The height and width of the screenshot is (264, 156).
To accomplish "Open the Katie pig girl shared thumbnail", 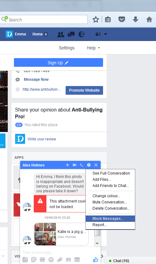I will coord(45,234).
